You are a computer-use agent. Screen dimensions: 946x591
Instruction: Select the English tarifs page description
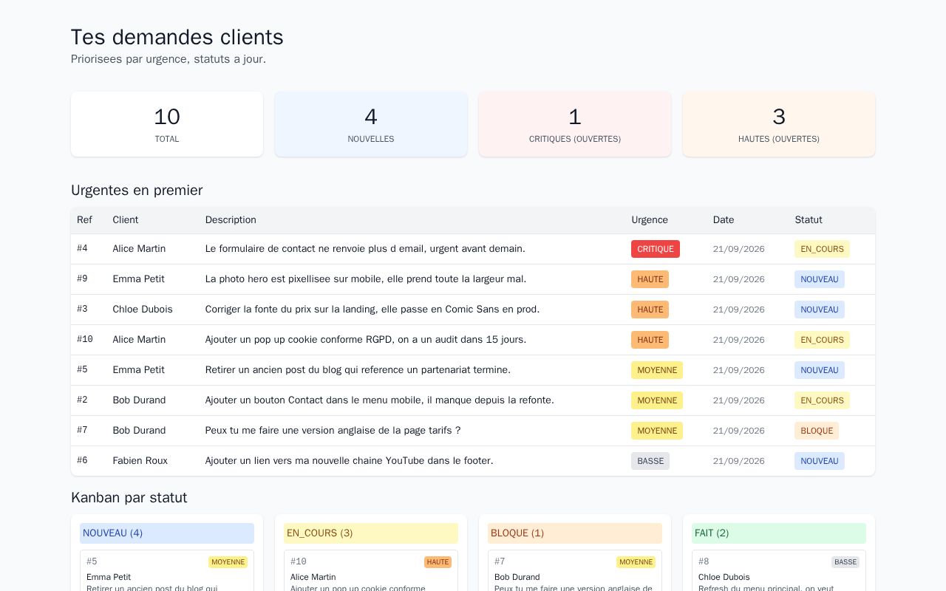pyautogui.click(x=333, y=431)
